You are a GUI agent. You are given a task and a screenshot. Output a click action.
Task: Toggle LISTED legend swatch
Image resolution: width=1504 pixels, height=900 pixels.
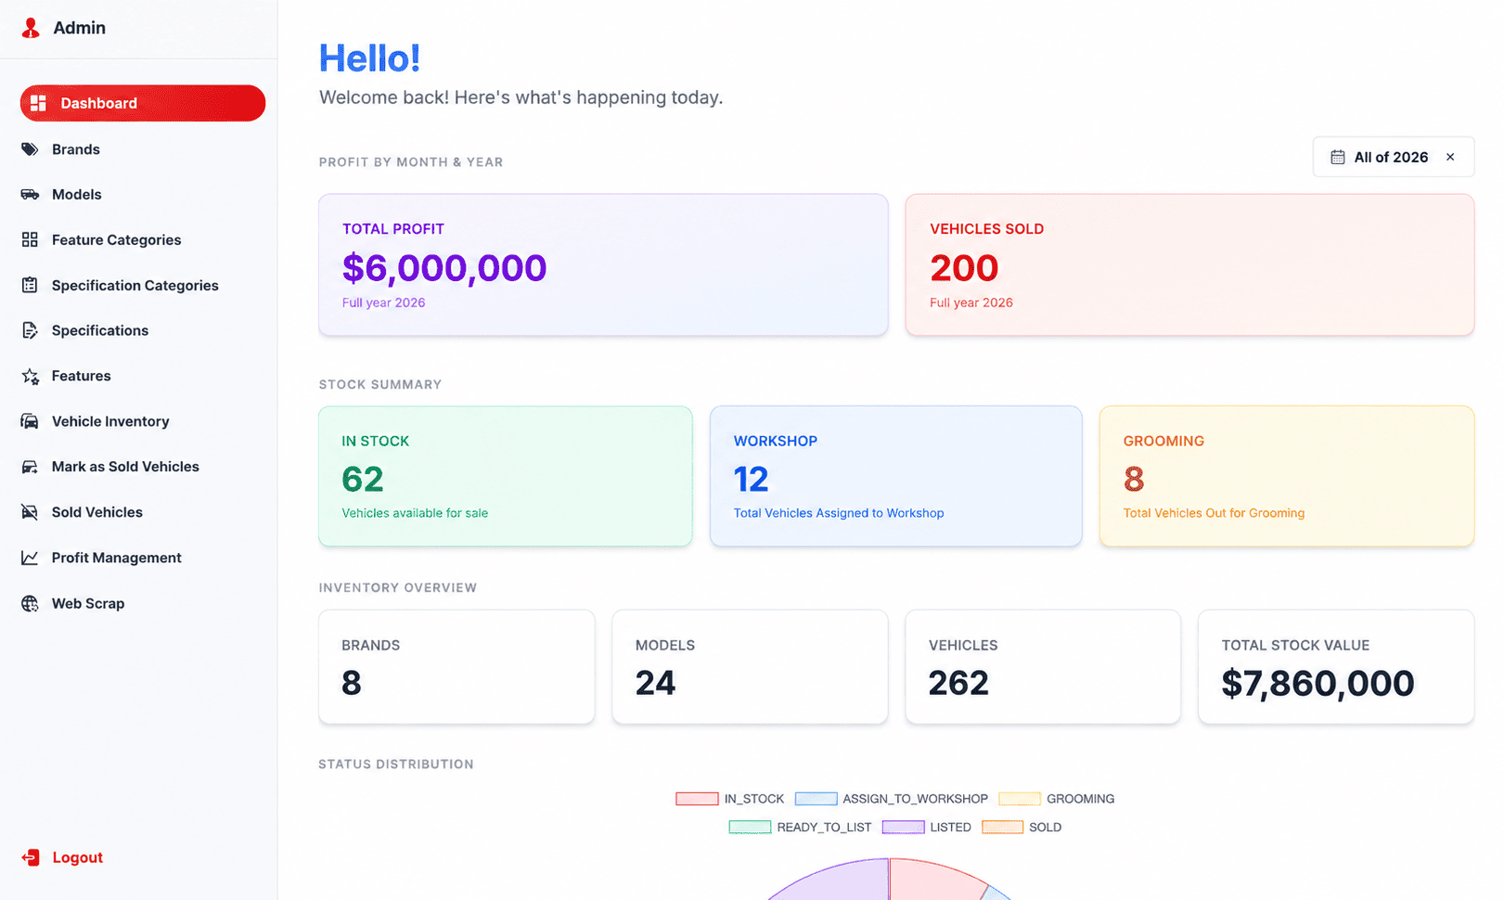coord(904,828)
